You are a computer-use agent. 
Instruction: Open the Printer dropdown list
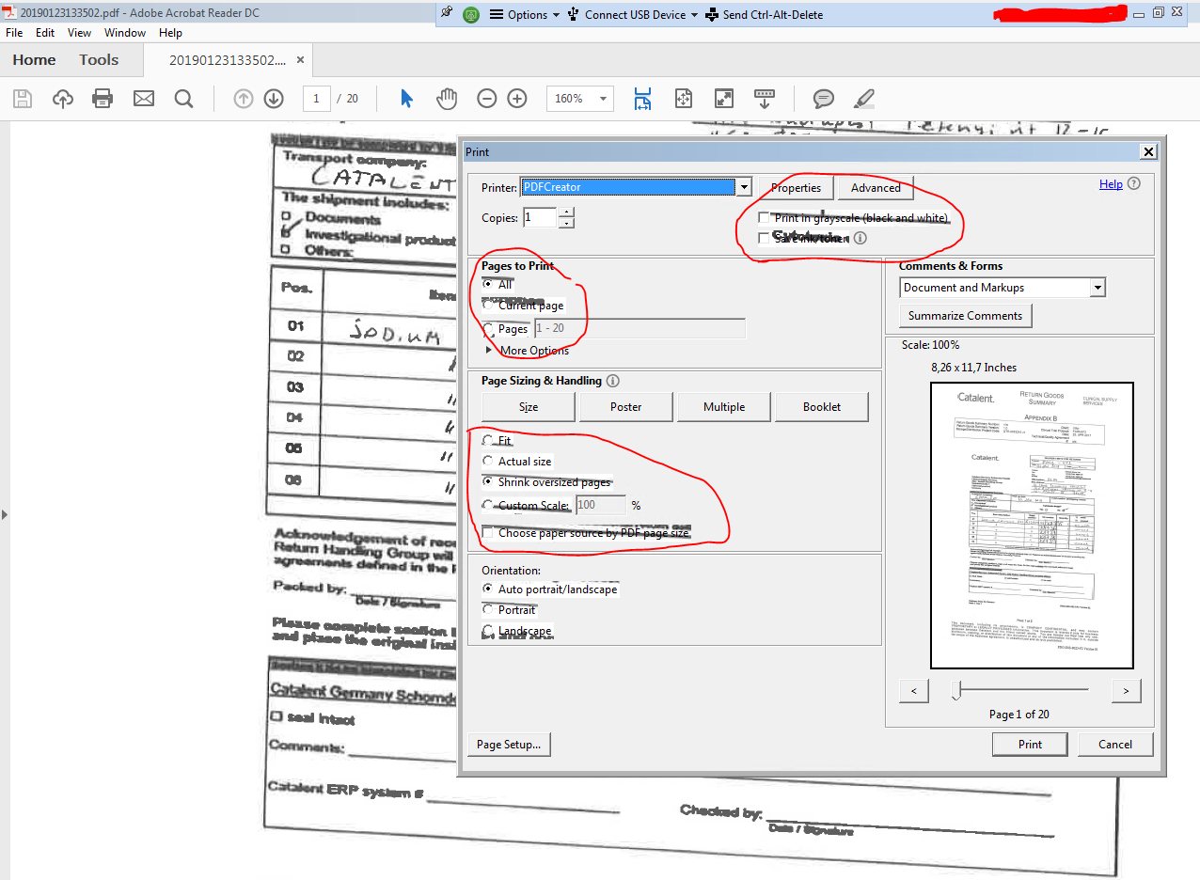[x=744, y=187]
